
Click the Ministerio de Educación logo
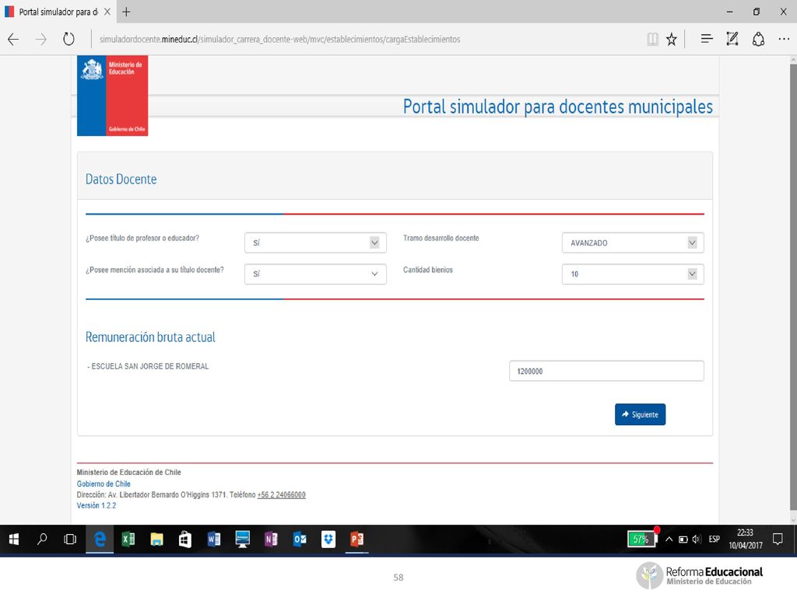112,96
